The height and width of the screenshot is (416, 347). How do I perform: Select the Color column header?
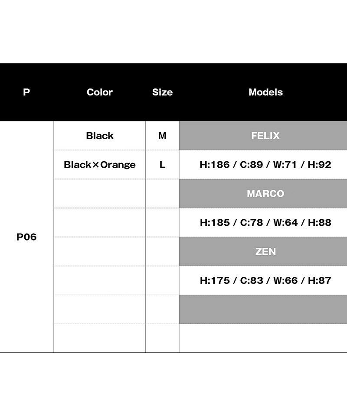click(x=100, y=92)
